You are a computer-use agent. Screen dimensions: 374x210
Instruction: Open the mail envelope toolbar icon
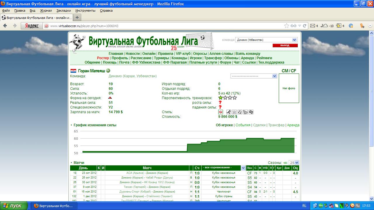(x=313, y=26)
